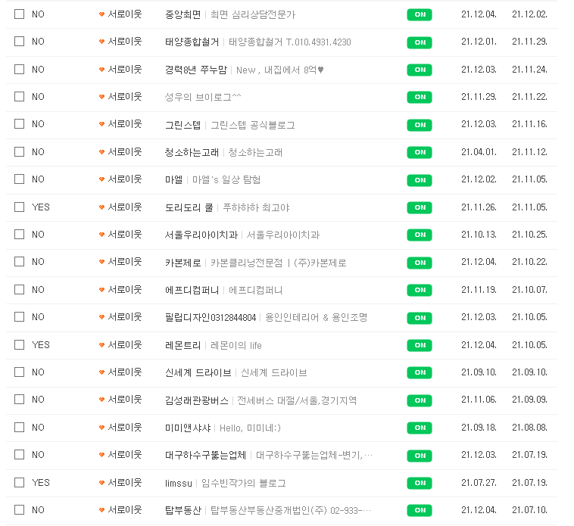Click the heart icon in 카본제로 row

click(x=101, y=263)
